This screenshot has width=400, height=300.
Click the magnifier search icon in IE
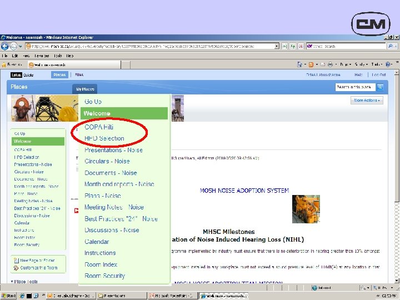[x=391, y=46]
